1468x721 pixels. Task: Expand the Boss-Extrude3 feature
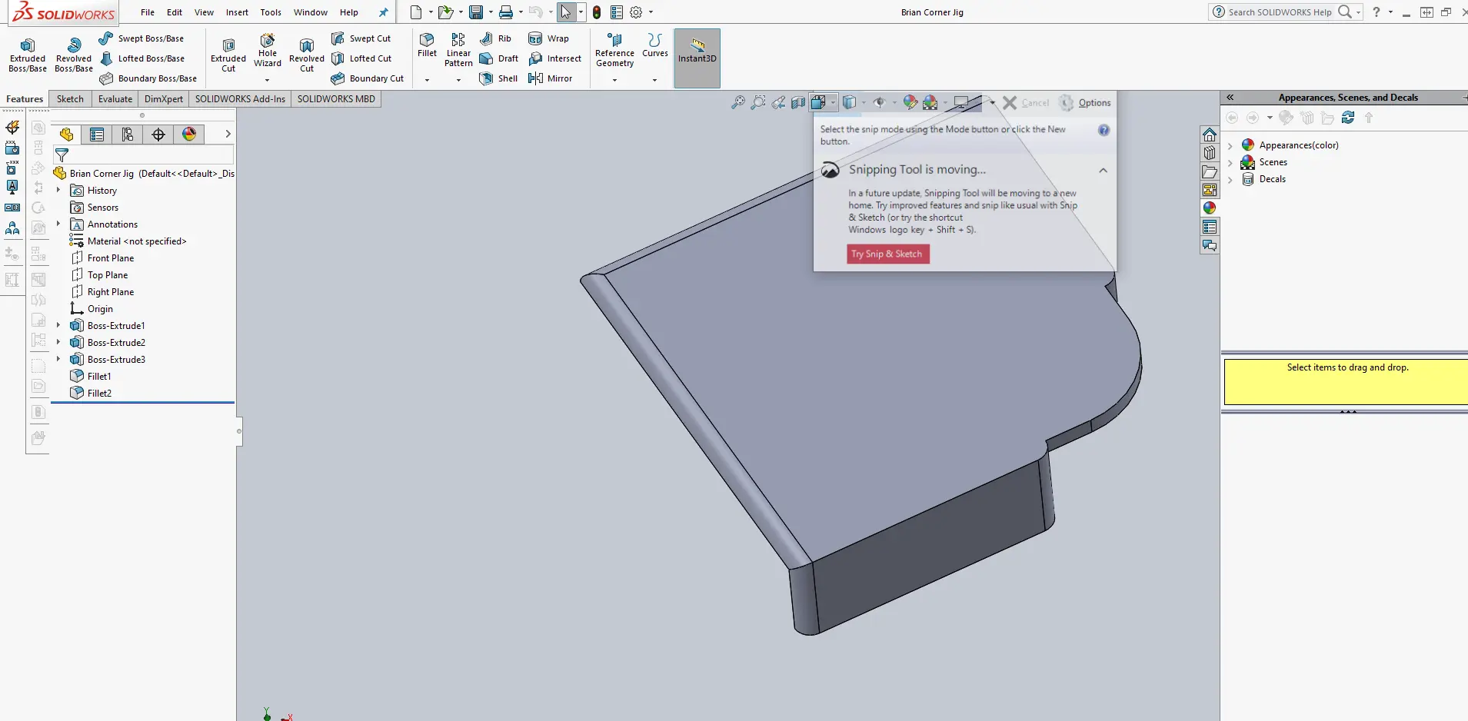(58, 359)
